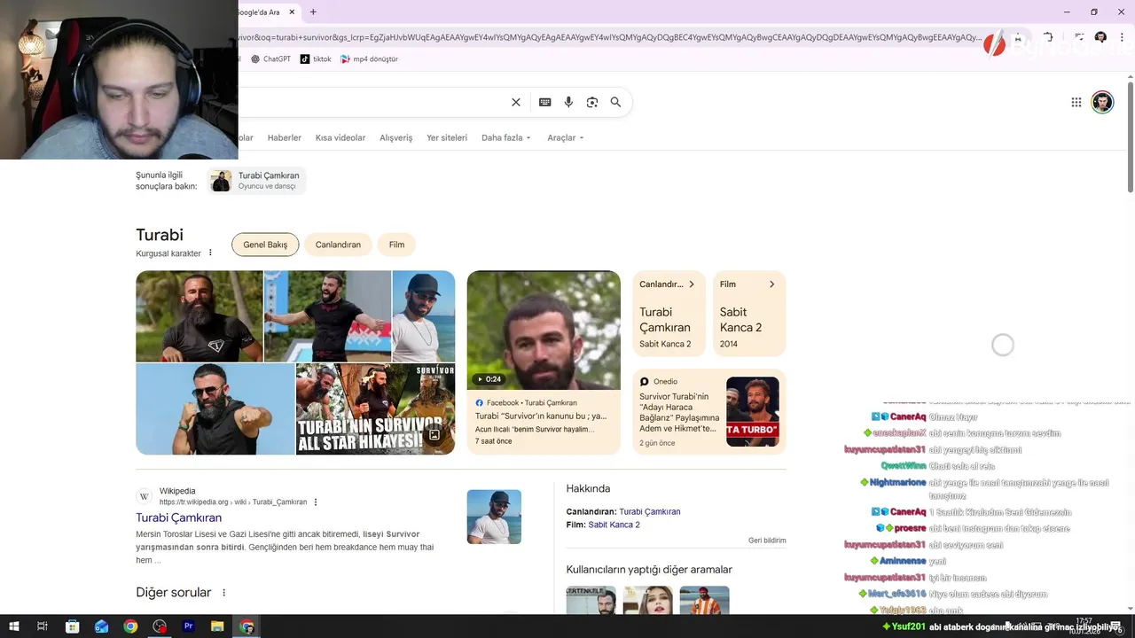Clear the Google search box with X
The height and width of the screenshot is (638, 1135).
tap(516, 102)
